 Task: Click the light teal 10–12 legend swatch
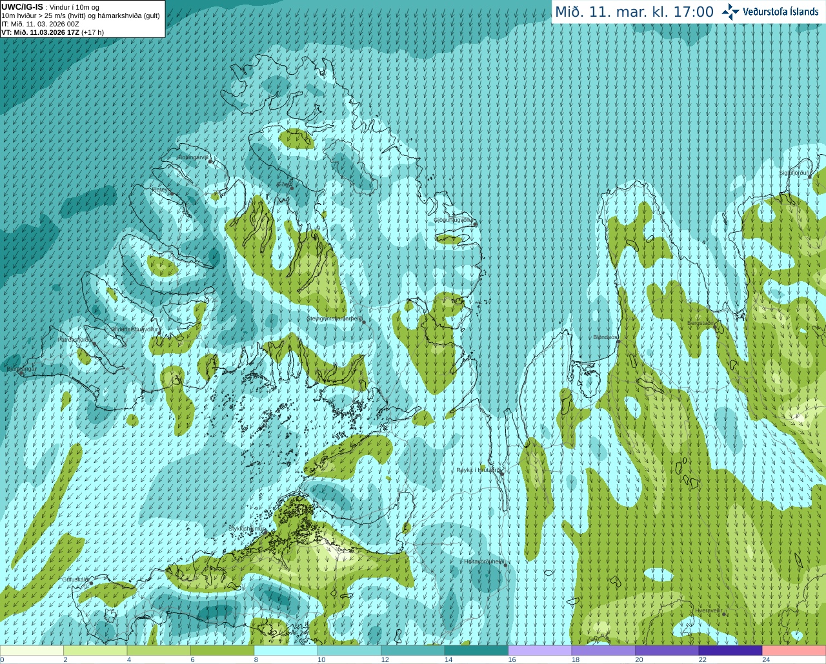pos(349,650)
